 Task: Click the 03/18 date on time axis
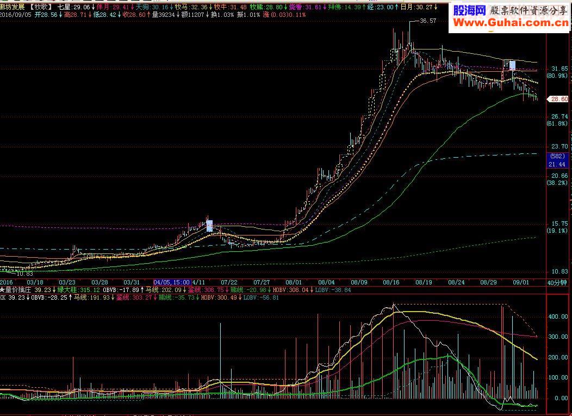(x=35, y=282)
